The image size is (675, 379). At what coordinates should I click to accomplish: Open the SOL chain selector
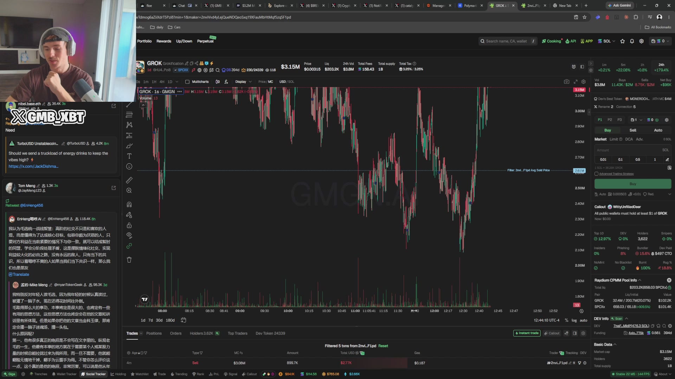[x=606, y=41]
